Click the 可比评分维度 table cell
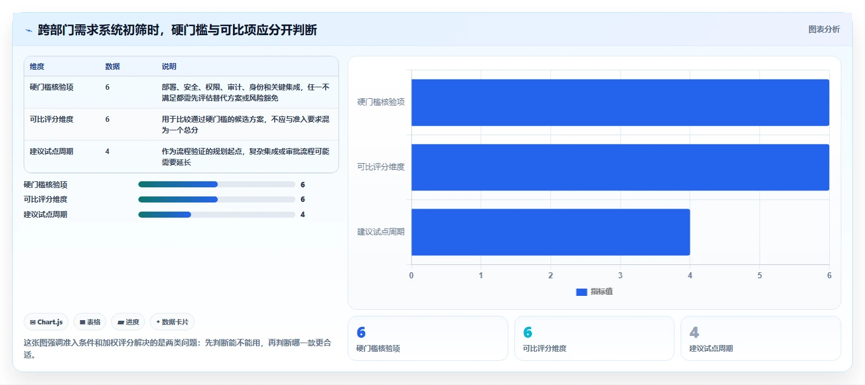The width and height of the screenshot is (865, 385). [x=52, y=119]
